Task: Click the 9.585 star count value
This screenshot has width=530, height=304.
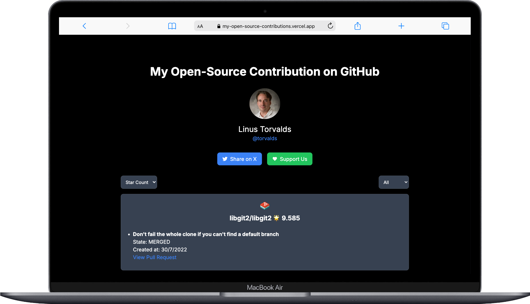Action: (291, 218)
